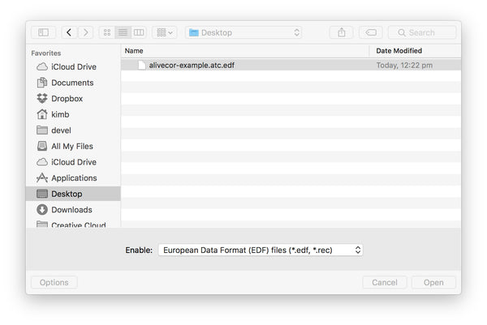487x325 pixels.
Task: Open Applications in the sidebar
Action: [x=73, y=178]
